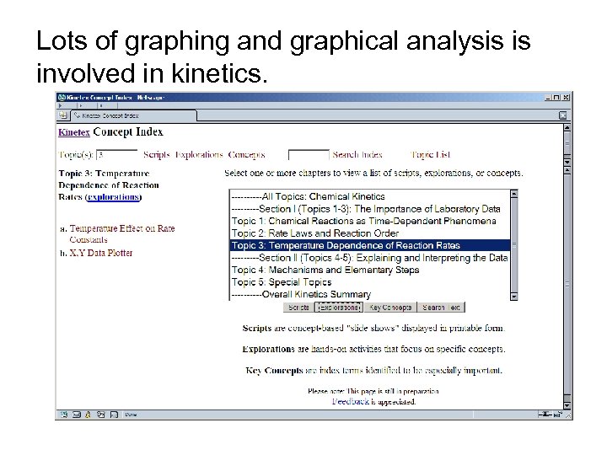Open the Feedback link
Image resolution: width=607 pixels, height=455 pixels.
click(351, 402)
